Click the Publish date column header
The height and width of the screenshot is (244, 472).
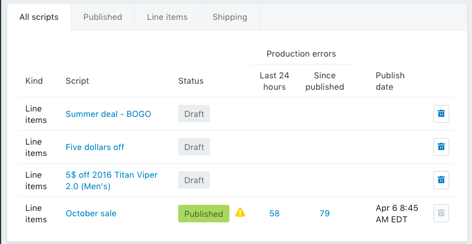coord(390,81)
